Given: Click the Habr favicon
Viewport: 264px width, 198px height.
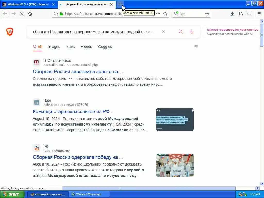Looking at the screenshot, I should click(x=37, y=102).
